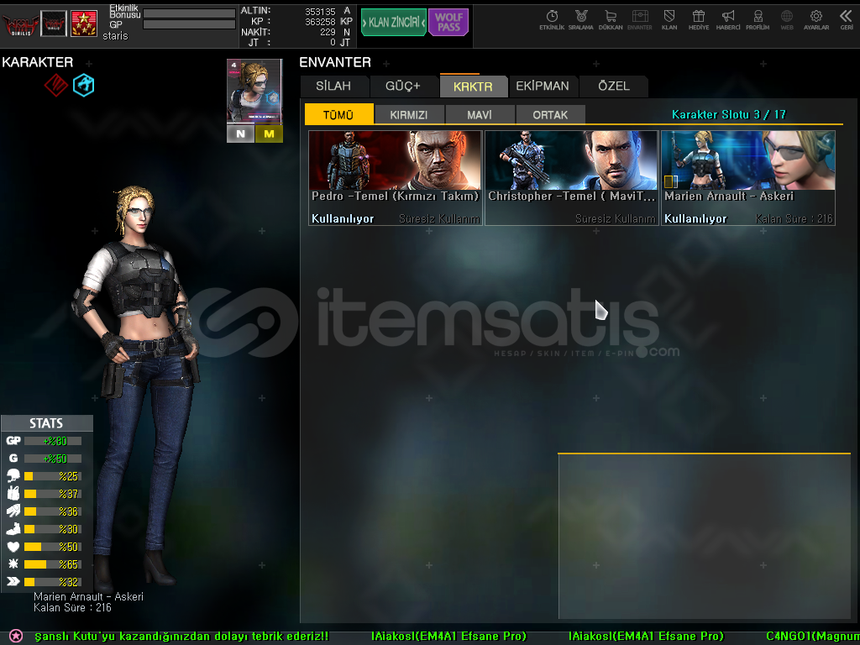Toggle the N button under character portrait
The width and height of the screenshot is (860, 645).
pyautogui.click(x=240, y=134)
